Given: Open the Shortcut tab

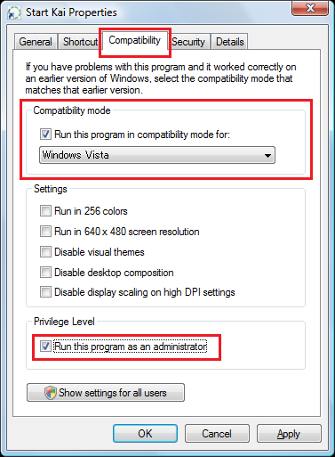Looking at the screenshot, I should (80, 42).
